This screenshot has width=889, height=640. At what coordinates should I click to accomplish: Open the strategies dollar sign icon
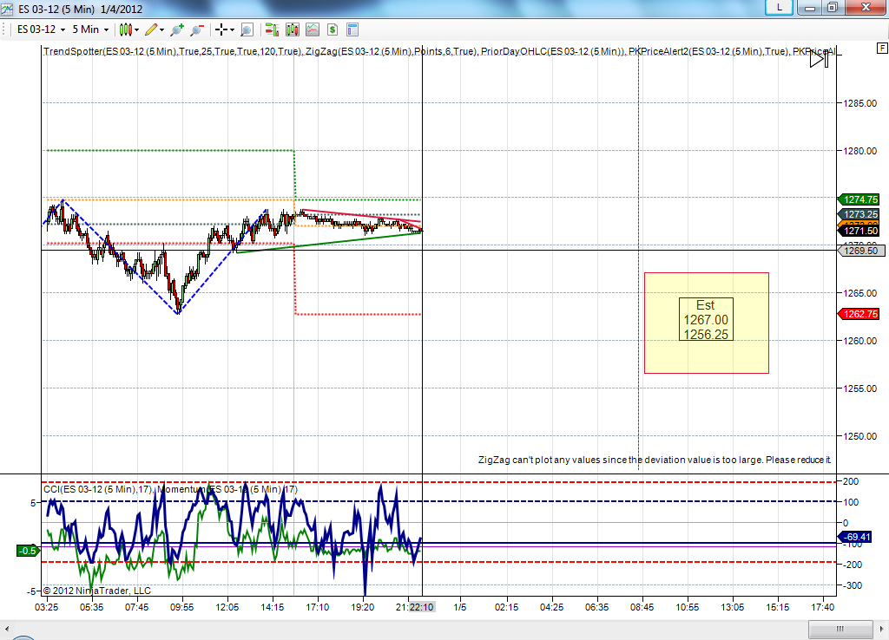333,29
